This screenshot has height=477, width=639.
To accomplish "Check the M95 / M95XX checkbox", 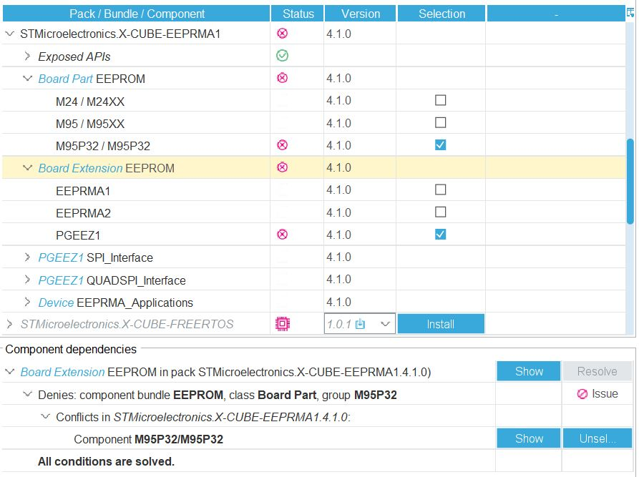I will [441, 122].
